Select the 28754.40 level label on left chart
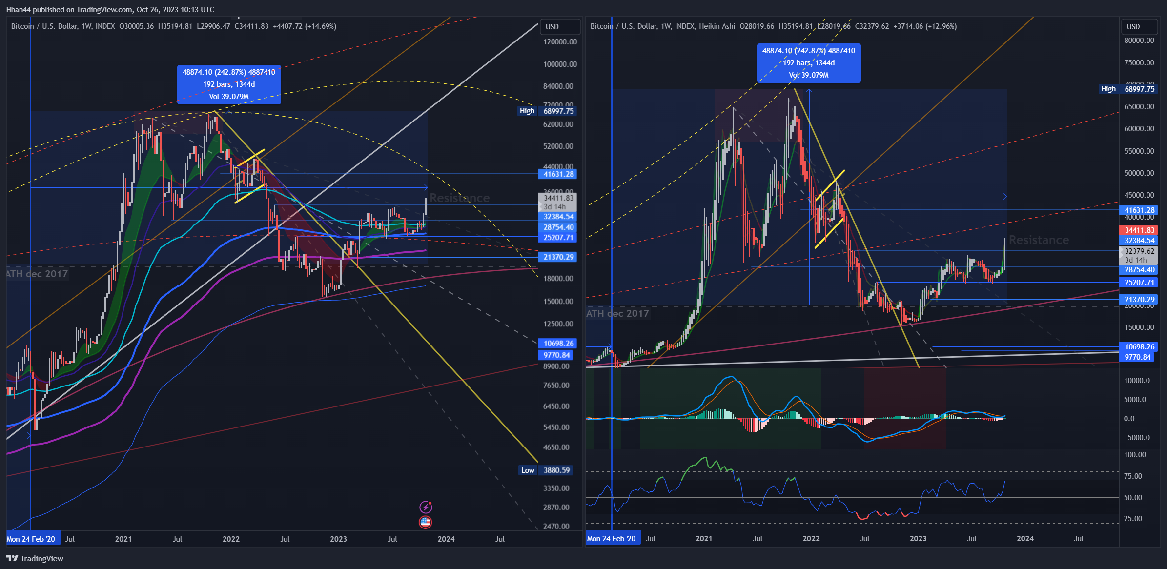 pos(558,227)
